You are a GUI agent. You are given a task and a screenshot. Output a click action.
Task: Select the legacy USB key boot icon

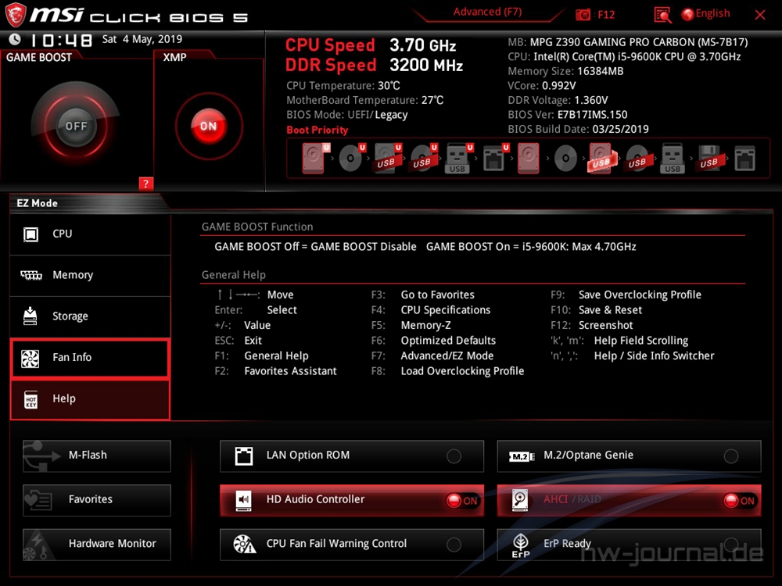pos(673,159)
